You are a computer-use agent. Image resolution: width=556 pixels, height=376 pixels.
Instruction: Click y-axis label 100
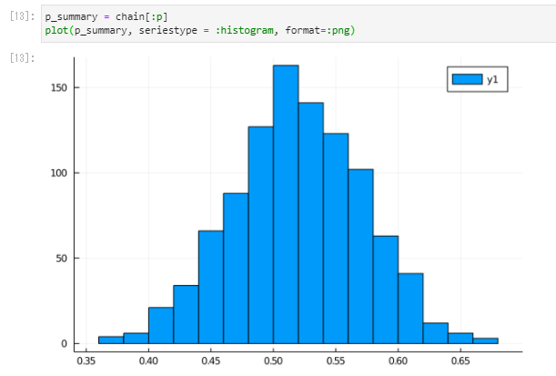(x=59, y=173)
